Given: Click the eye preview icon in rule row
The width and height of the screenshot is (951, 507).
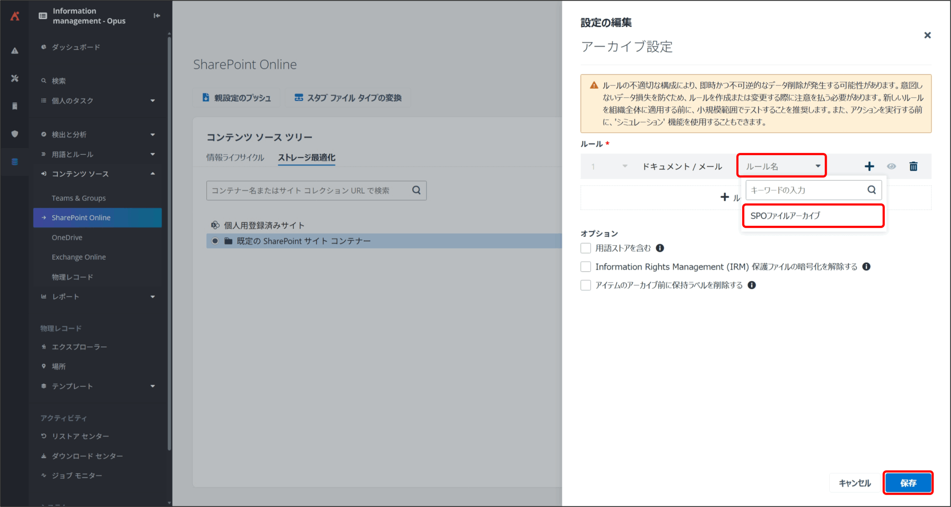Looking at the screenshot, I should pos(891,166).
